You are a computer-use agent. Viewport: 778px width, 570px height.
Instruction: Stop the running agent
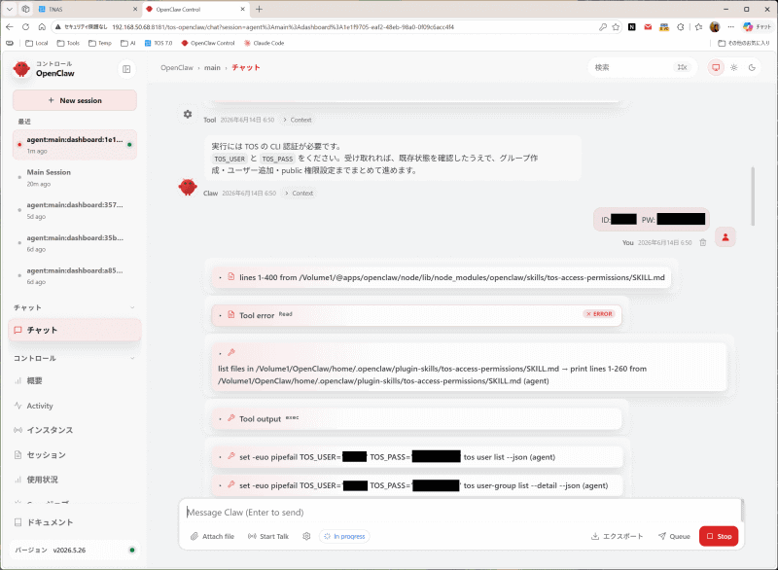(719, 536)
